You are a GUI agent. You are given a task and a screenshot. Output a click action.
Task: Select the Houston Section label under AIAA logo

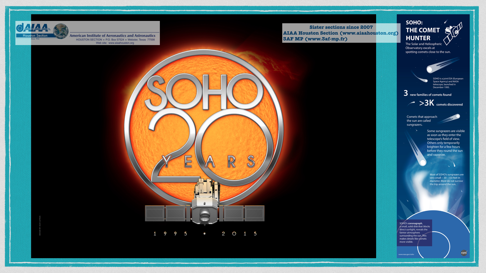pyautogui.click(x=35, y=36)
